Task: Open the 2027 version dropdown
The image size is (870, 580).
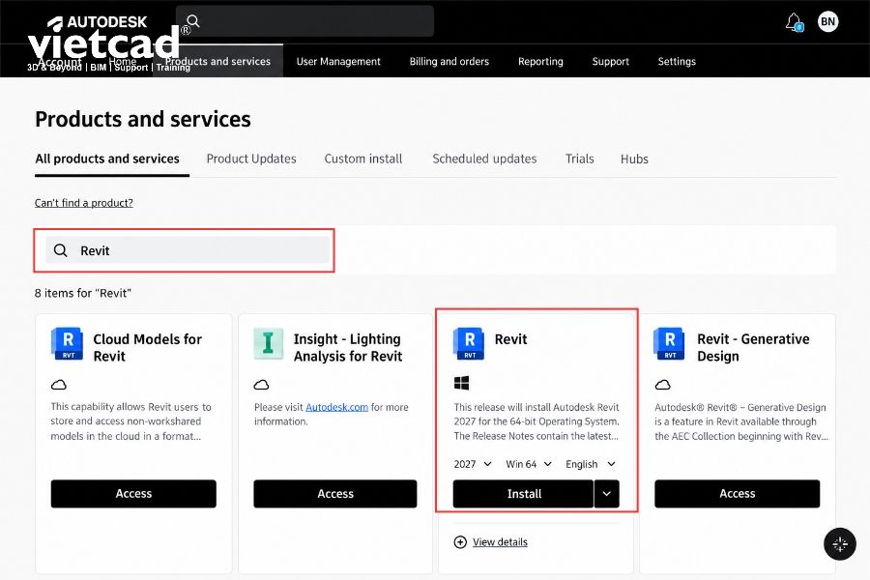Action: tap(473, 464)
